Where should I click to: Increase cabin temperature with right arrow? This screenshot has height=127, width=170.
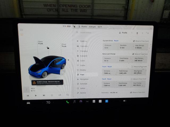click(x=54, y=102)
